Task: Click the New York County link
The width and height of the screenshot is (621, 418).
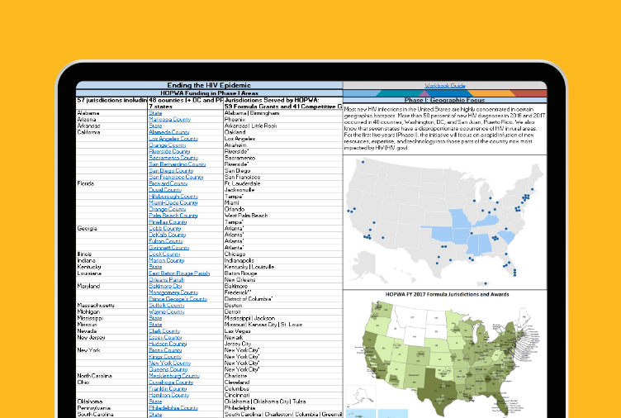Action: coord(169,363)
